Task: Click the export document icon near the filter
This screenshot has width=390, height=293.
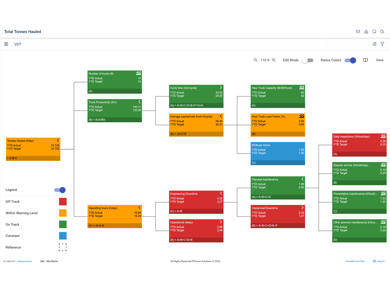Action: pos(374,44)
